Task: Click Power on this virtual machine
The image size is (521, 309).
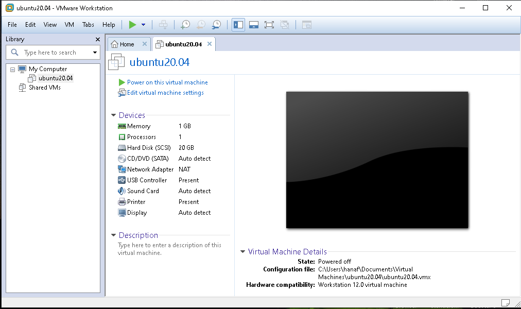Action: [167, 82]
